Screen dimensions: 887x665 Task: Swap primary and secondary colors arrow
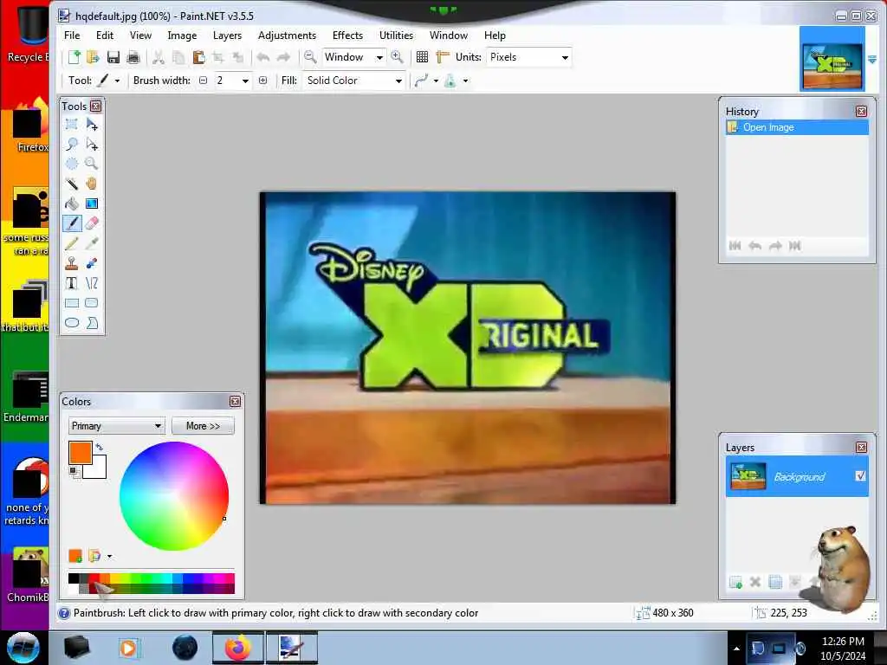pyautogui.click(x=100, y=448)
